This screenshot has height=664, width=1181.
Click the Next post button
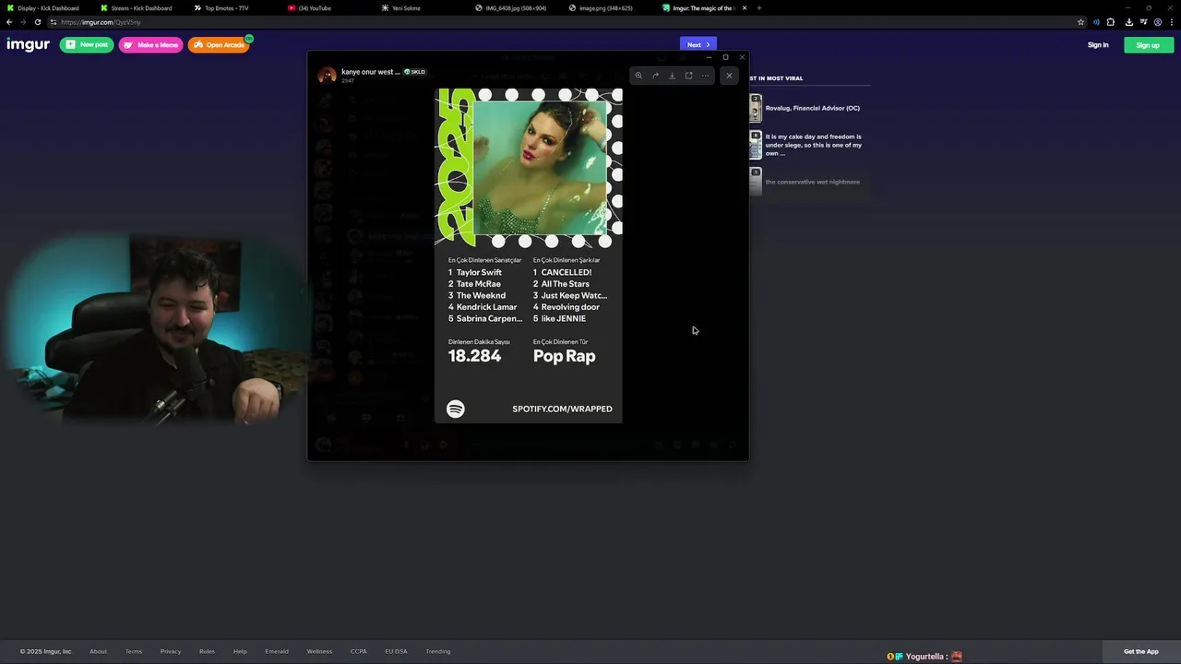pyautogui.click(x=698, y=44)
